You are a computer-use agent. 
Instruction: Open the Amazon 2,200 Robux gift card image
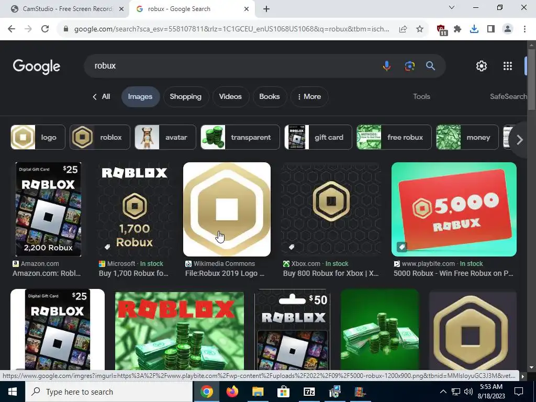48,209
